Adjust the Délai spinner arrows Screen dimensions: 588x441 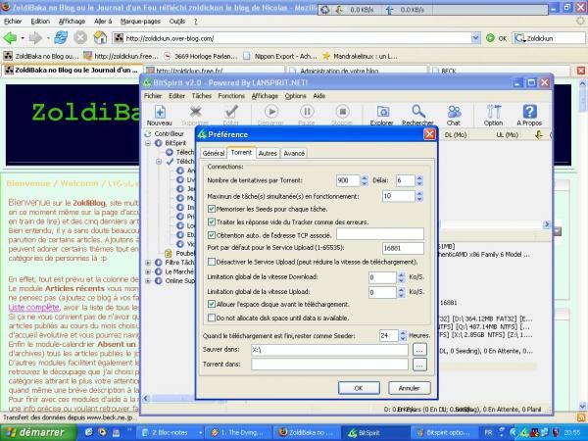point(419,180)
